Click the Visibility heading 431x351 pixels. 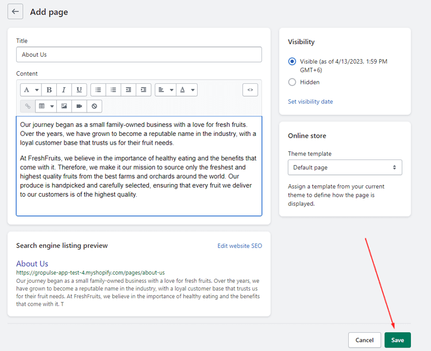(x=301, y=42)
